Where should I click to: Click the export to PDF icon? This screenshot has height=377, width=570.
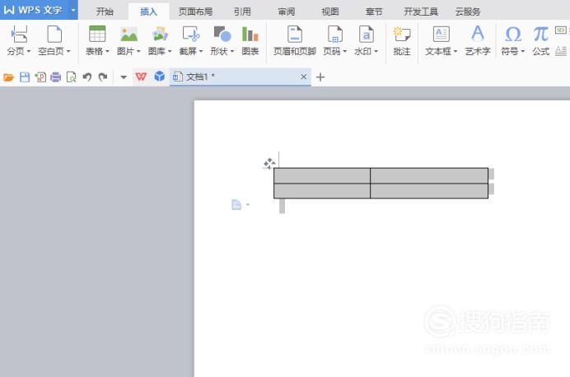coord(40,77)
